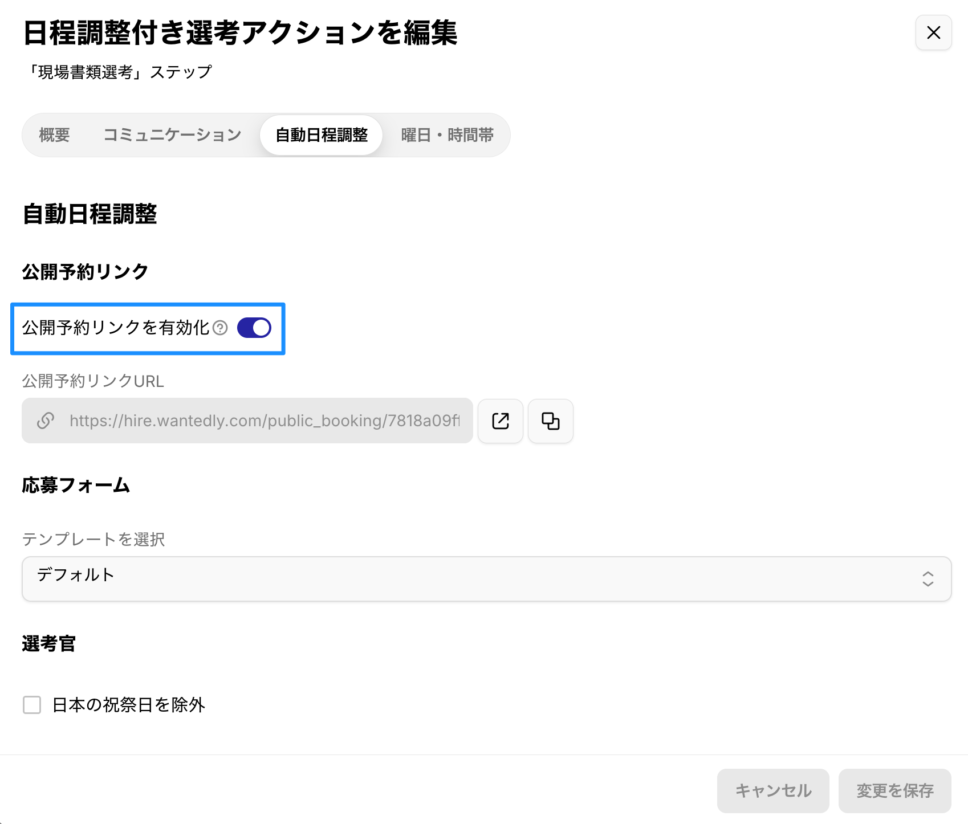
Task: Click the public booking URL text field
Action: [x=263, y=421]
